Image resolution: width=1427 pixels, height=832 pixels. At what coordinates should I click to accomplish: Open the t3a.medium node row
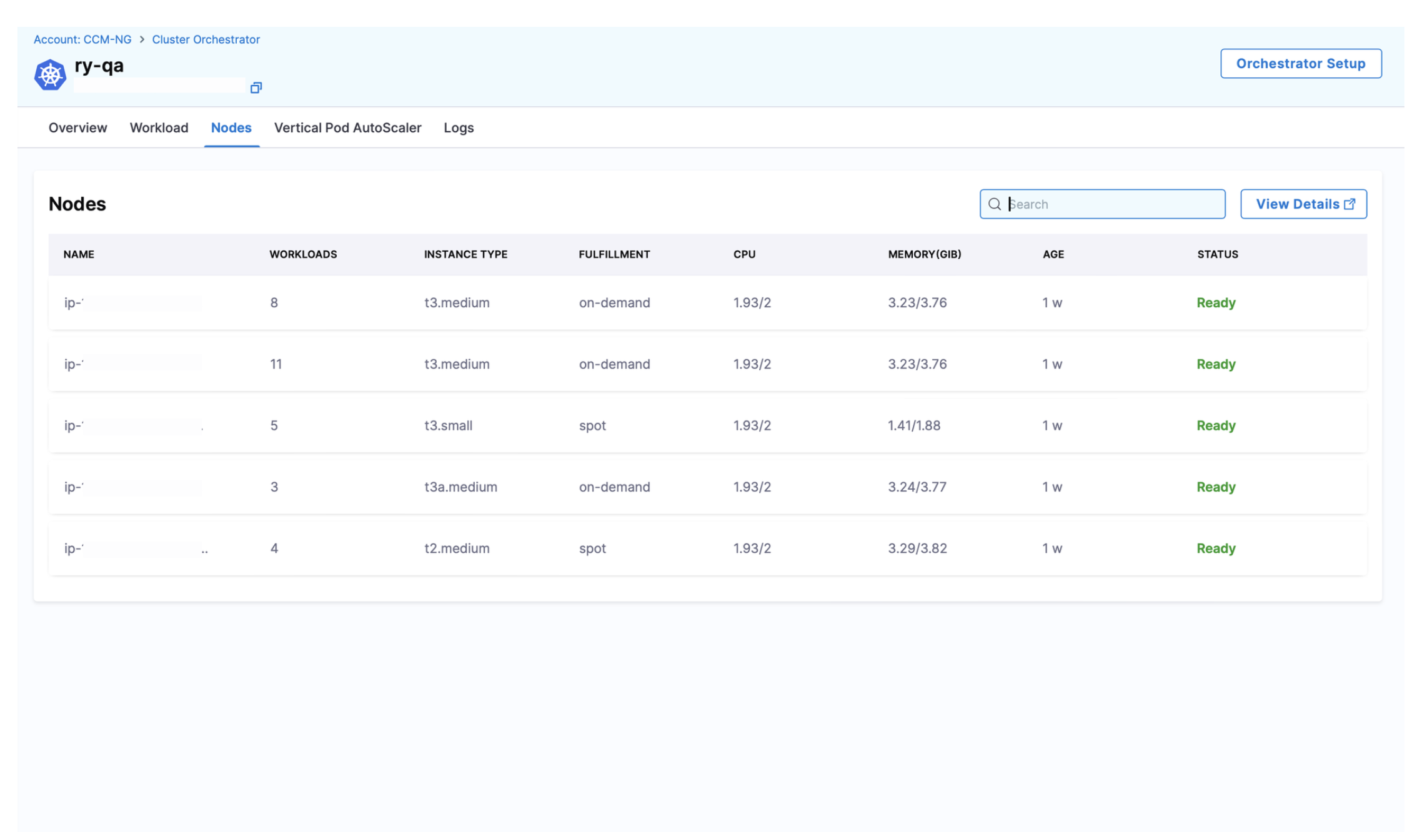pyautogui.click(x=707, y=487)
